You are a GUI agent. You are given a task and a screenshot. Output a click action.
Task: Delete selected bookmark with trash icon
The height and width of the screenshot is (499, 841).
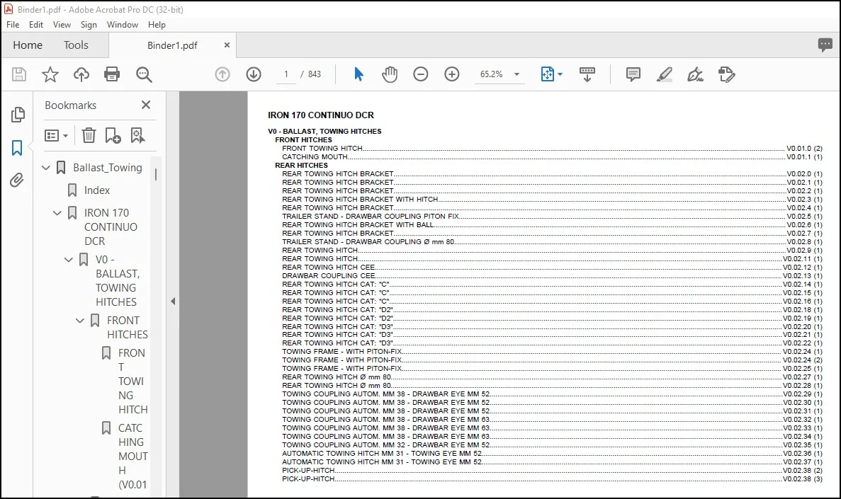click(x=89, y=136)
